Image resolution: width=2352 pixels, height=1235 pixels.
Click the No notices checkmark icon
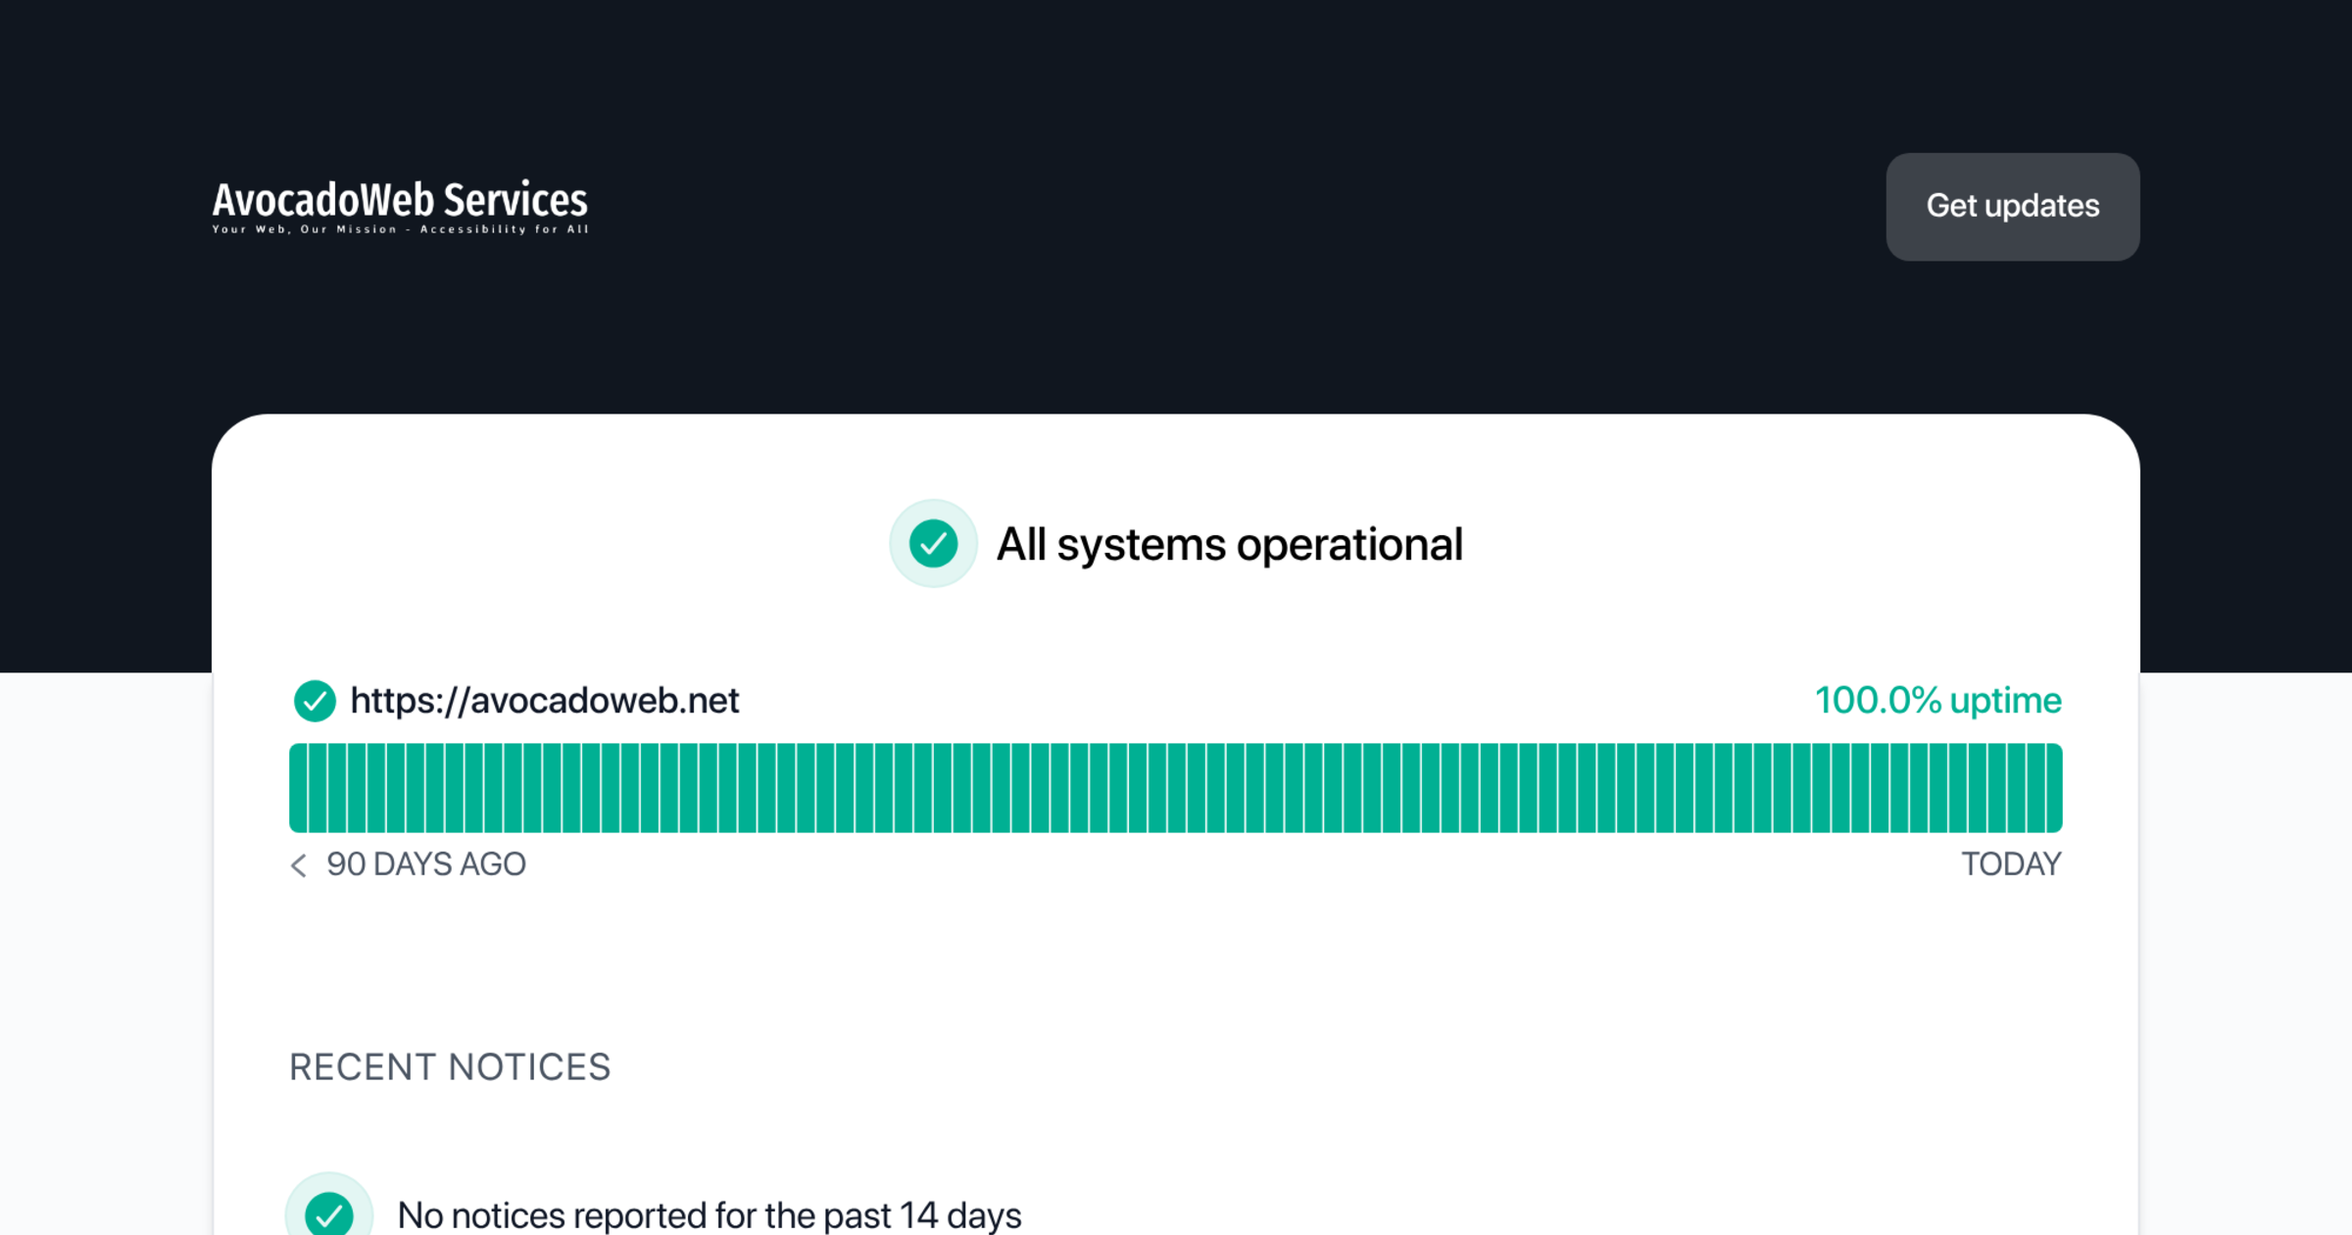tap(329, 1214)
